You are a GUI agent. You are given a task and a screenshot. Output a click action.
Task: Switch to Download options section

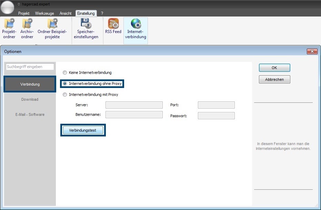click(x=30, y=99)
